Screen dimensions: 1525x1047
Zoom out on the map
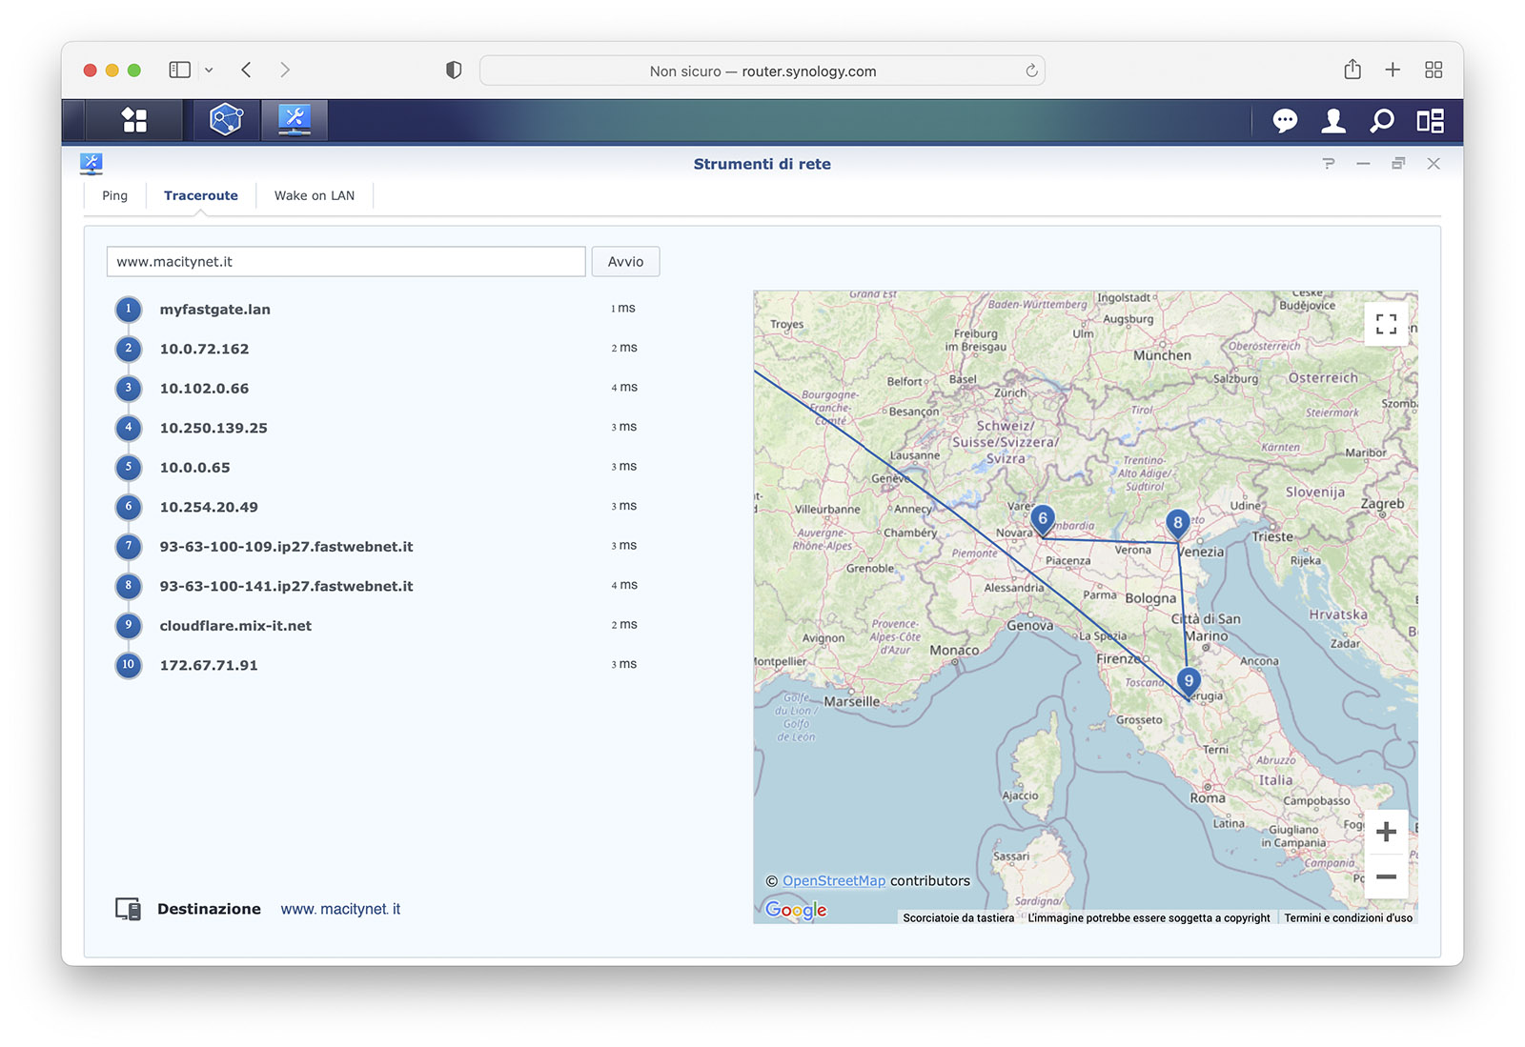click(x=1386, y=876)
